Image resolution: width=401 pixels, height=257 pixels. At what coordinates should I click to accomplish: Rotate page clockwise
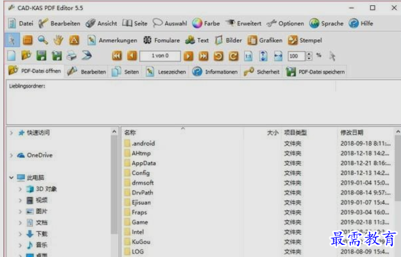[233, 56]
